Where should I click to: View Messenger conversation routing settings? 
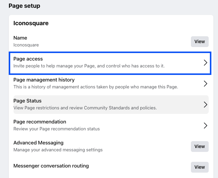pos(200,167)
